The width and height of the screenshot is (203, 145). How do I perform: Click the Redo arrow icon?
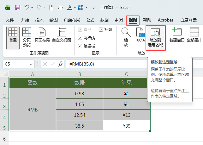39,8
